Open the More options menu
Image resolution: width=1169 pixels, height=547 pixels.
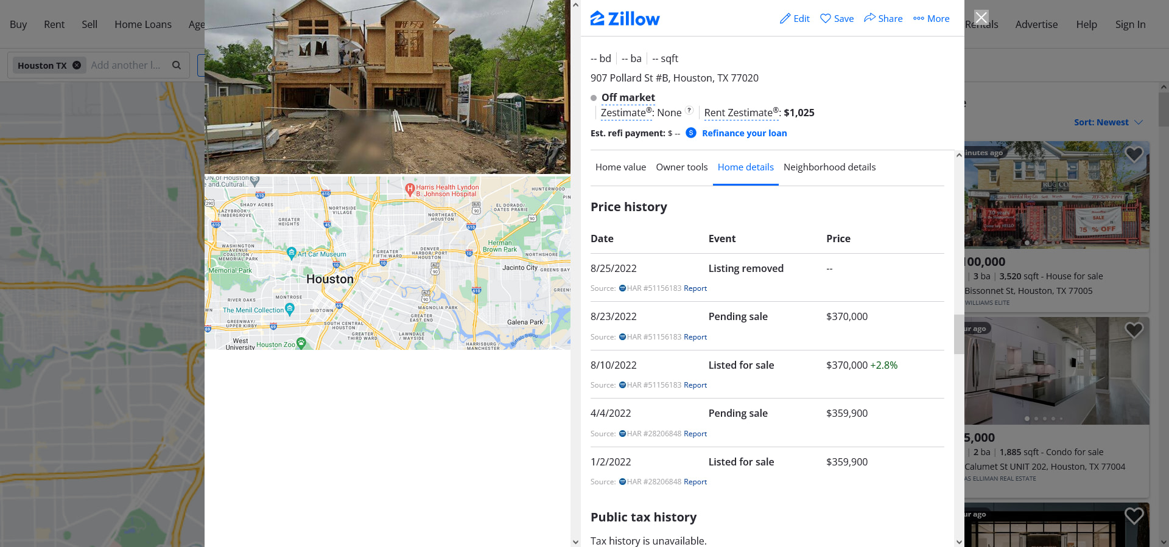click(931, 18)
